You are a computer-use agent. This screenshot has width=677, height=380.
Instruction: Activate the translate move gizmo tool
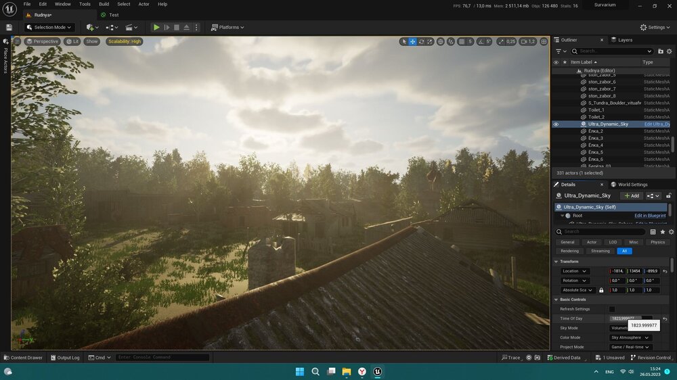point(412,41)
